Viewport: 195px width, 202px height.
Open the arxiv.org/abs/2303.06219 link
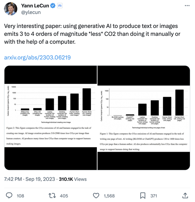[37, 57]
